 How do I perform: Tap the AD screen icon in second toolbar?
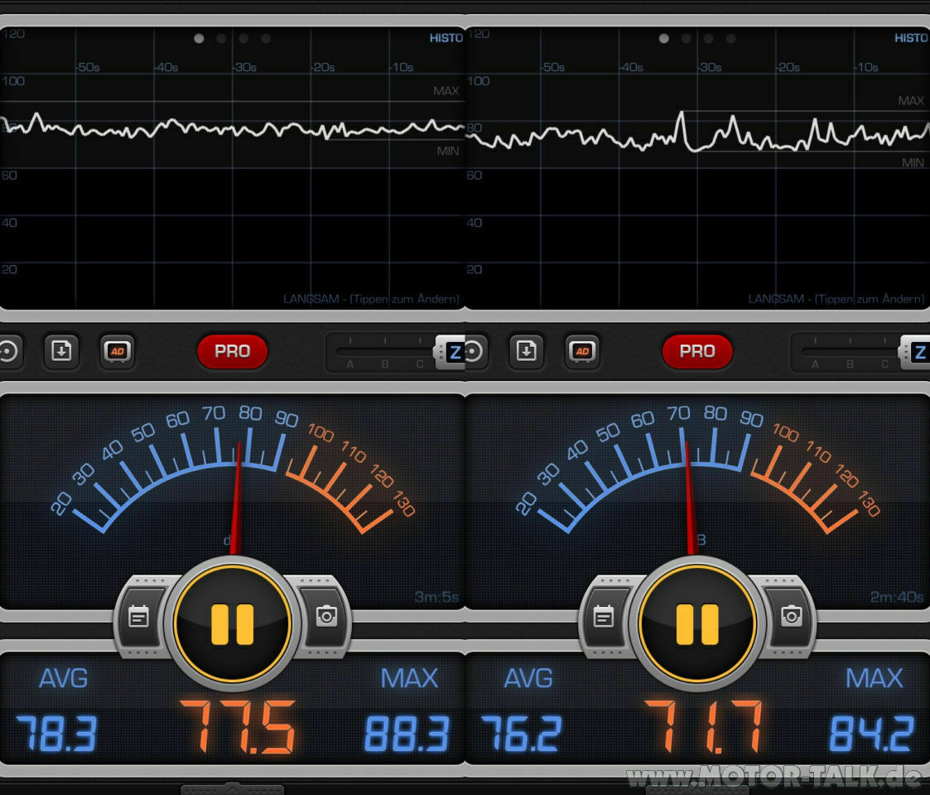[x=582, y=351]
